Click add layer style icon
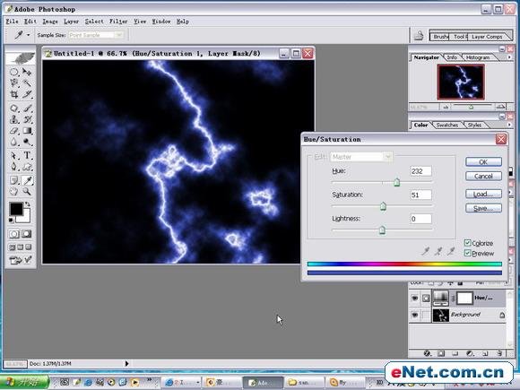This screenshot has width=520, height=390. point(428,353)
